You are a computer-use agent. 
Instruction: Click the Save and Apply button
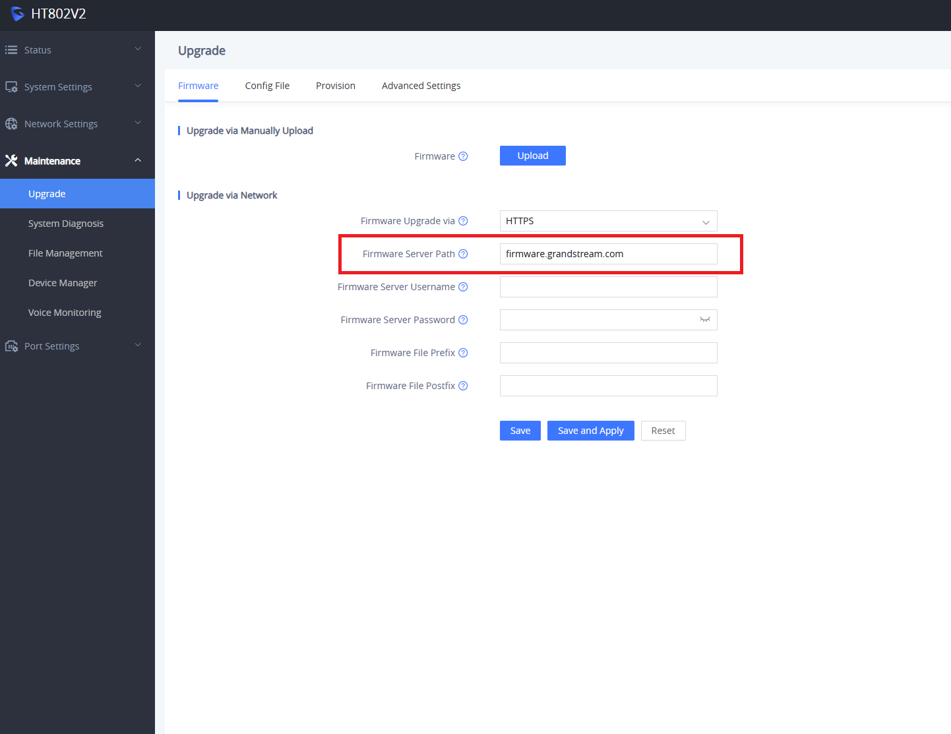(590, 431)
